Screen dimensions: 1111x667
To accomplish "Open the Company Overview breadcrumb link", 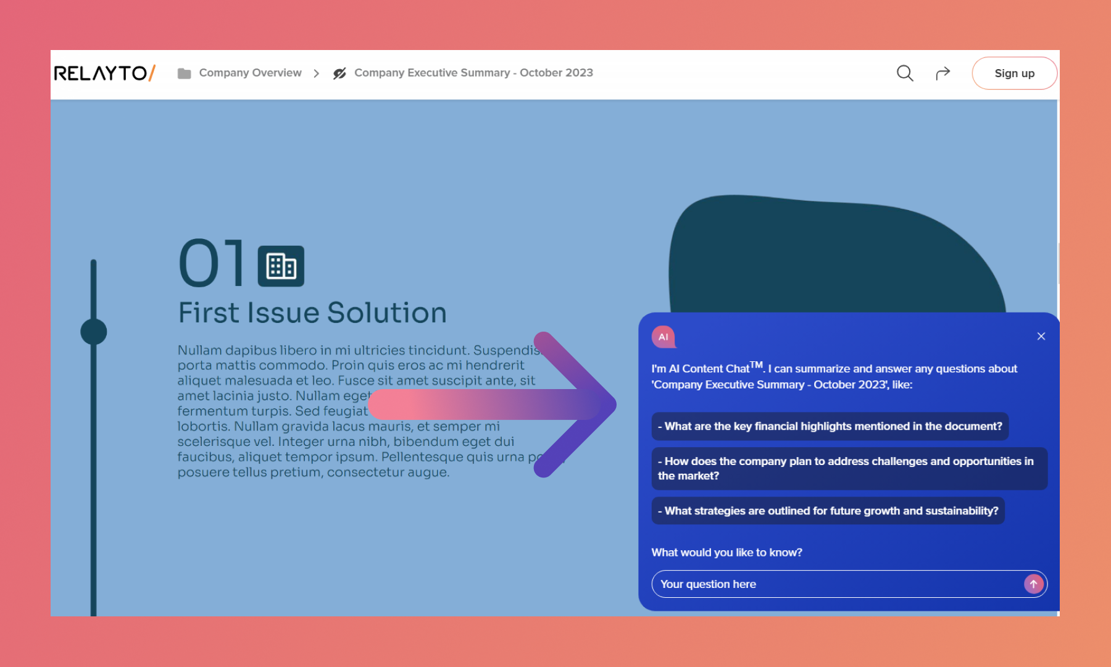I will (250, 73).
